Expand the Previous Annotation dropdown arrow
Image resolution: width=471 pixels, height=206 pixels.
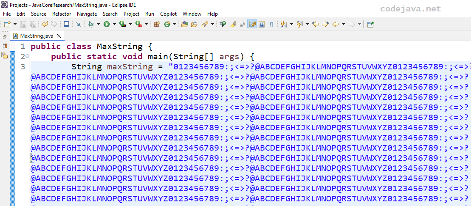tap(307, 24)
